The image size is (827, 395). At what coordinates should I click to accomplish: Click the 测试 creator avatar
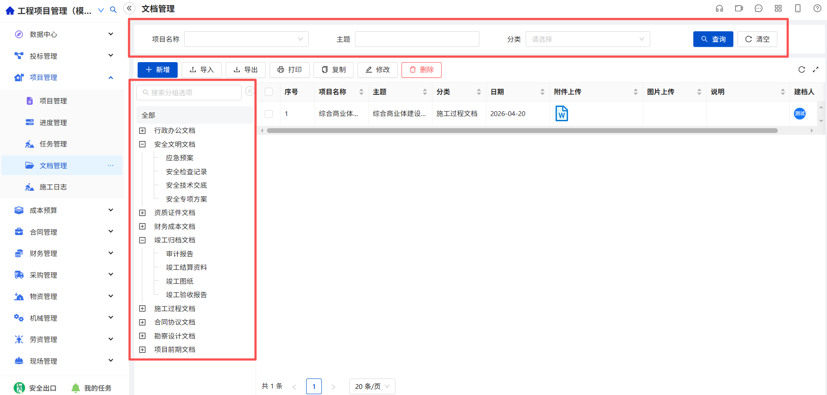(x=800, y=113)
